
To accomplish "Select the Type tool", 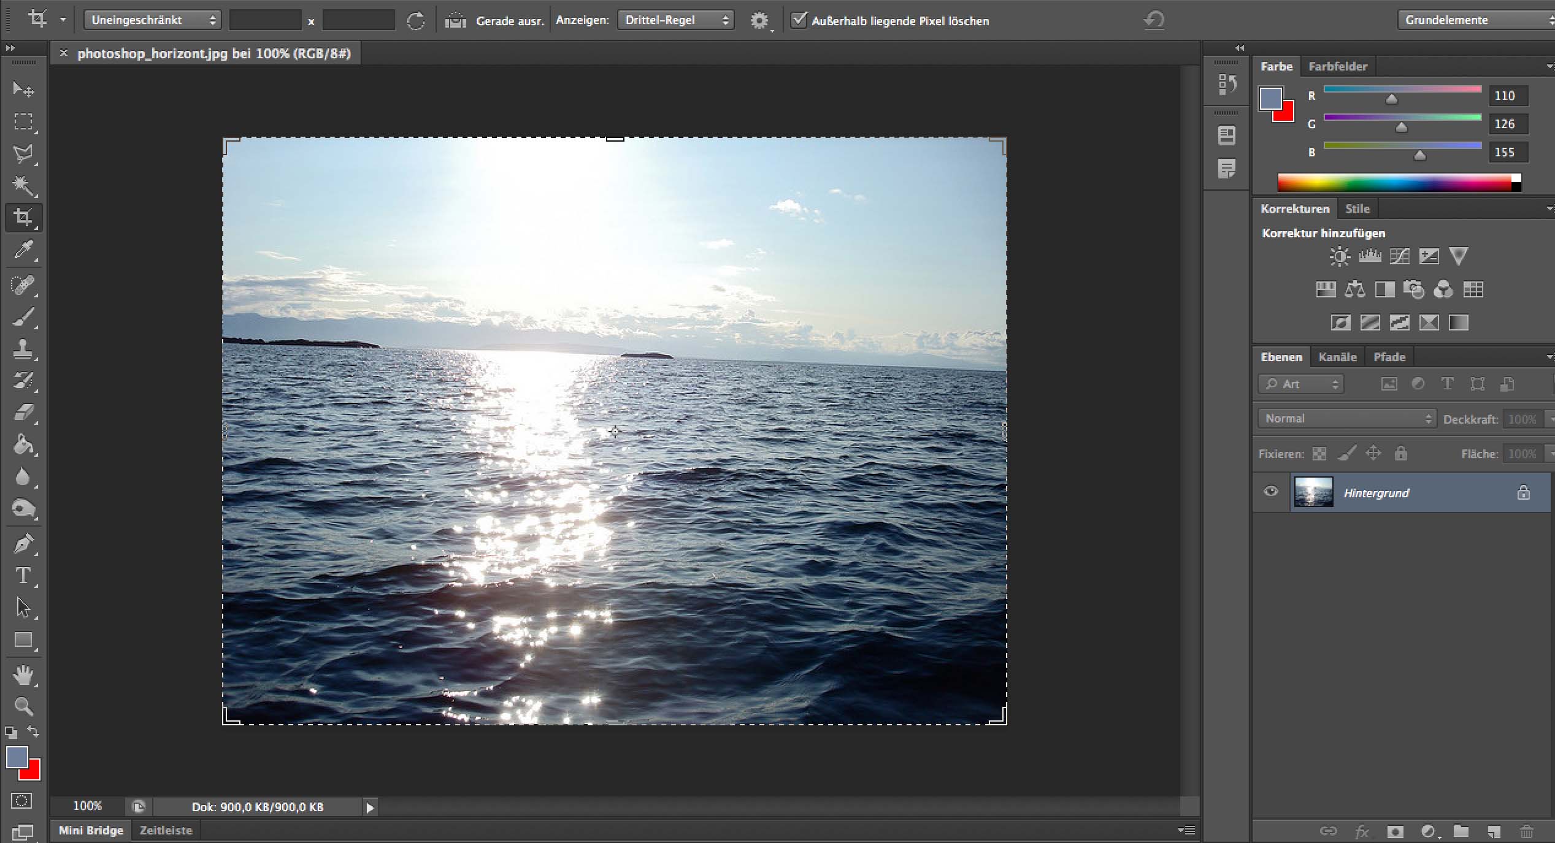I will click(x=23, y=575).
